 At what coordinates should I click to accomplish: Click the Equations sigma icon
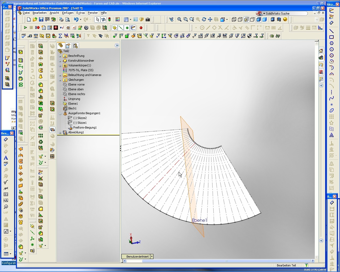(x=60, y=36)
